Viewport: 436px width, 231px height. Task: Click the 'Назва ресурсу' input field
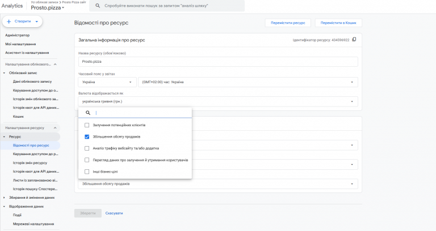[x=218, y=62]
